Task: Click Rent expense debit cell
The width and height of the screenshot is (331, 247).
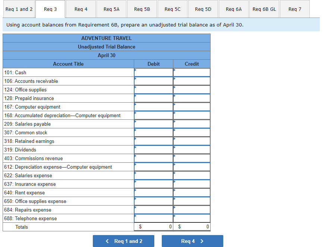Action: pos(154,193)
